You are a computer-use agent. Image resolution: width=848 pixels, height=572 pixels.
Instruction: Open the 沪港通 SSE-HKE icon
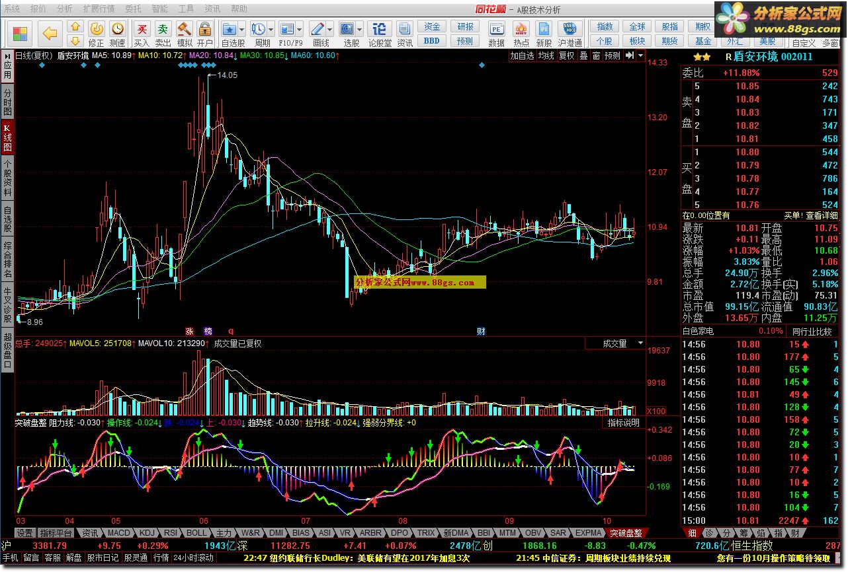(x=570, y=34)
